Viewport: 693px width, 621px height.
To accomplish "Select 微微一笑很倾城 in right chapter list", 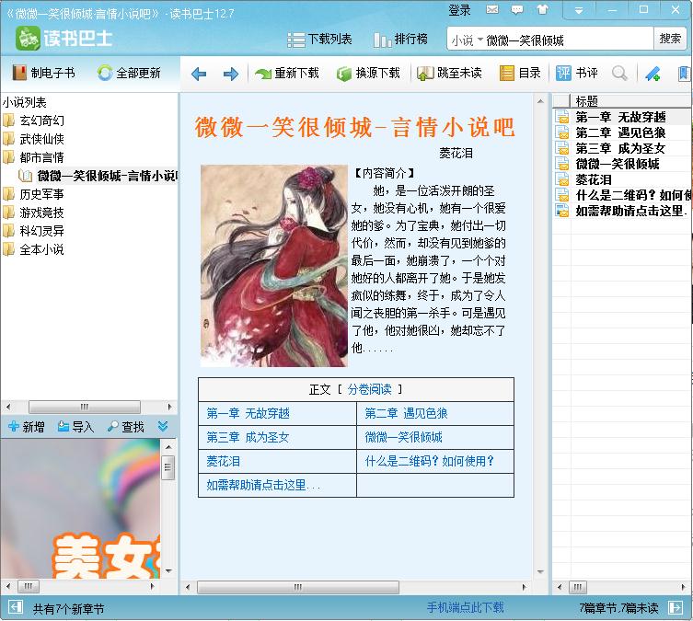I will click(622, 164).
